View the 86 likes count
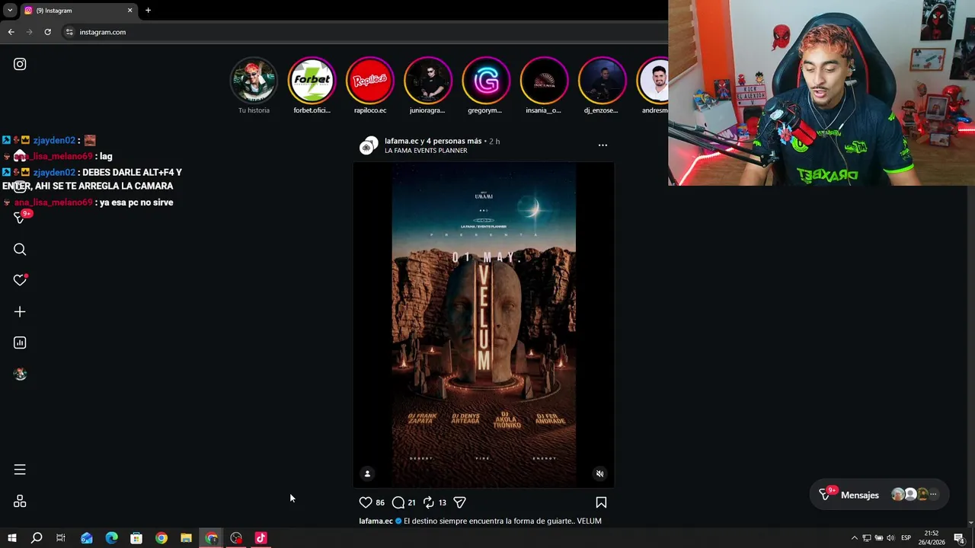 click(380, 502)
